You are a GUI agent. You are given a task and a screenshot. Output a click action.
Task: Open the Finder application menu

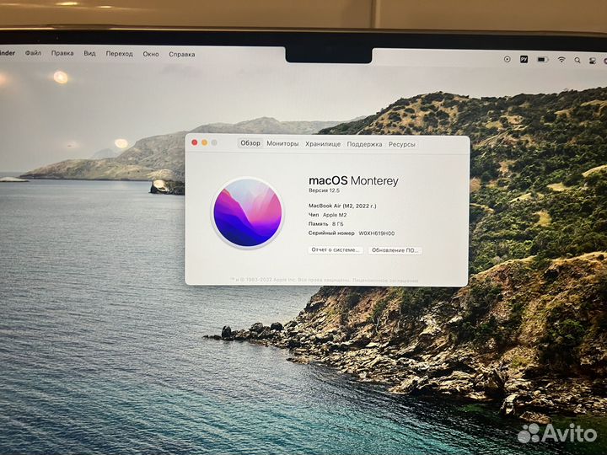click(x=8, y=52)
